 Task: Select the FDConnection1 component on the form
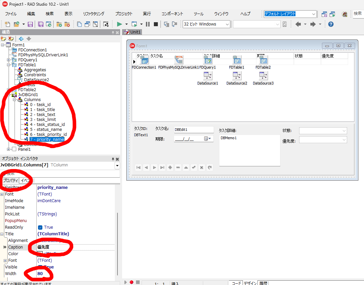(x=144, y=60)
